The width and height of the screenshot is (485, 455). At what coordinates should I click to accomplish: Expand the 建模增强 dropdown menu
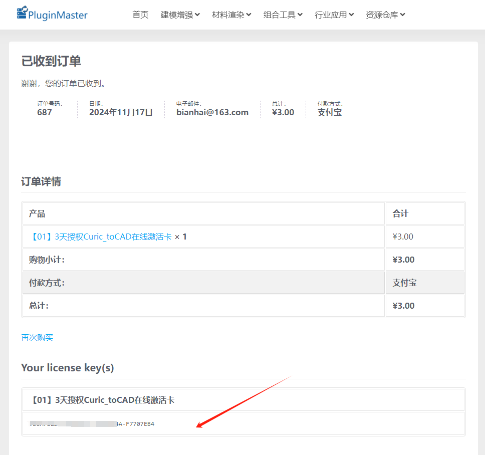[180, 15]
